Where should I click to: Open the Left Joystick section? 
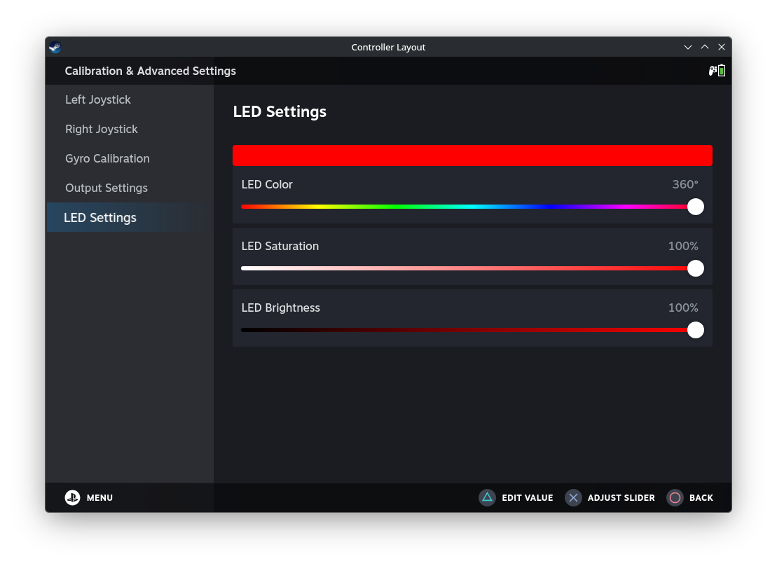coord(130,99)
